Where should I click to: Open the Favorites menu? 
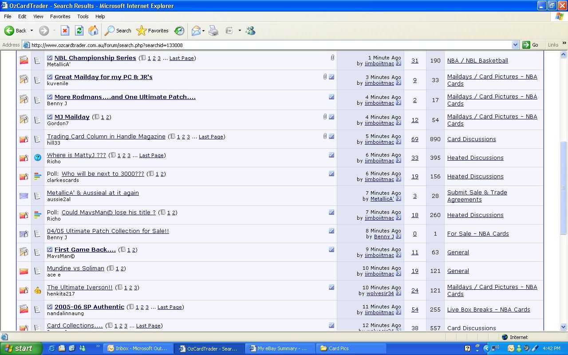(60, 16)
